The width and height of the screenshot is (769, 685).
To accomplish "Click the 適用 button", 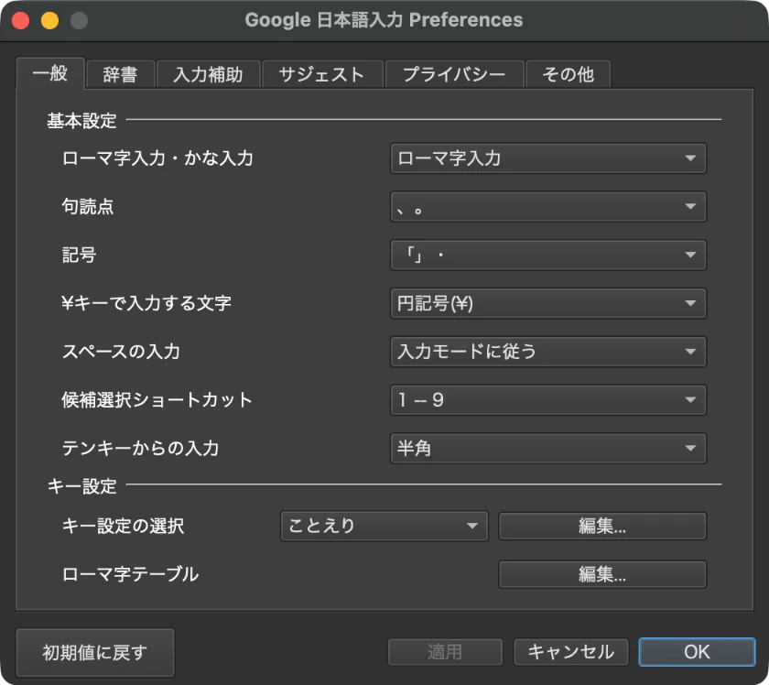I will click(445, 652).
